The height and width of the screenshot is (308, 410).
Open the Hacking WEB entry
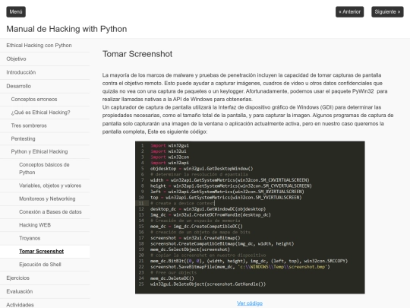[35, 225]
